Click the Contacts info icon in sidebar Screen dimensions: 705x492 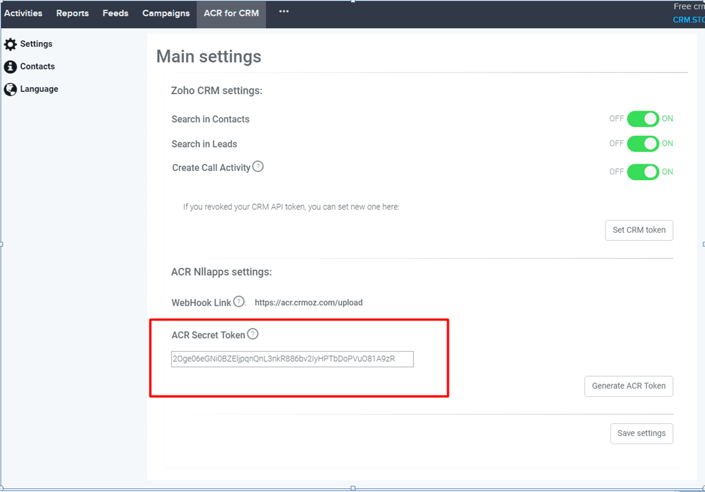[11, 67]
